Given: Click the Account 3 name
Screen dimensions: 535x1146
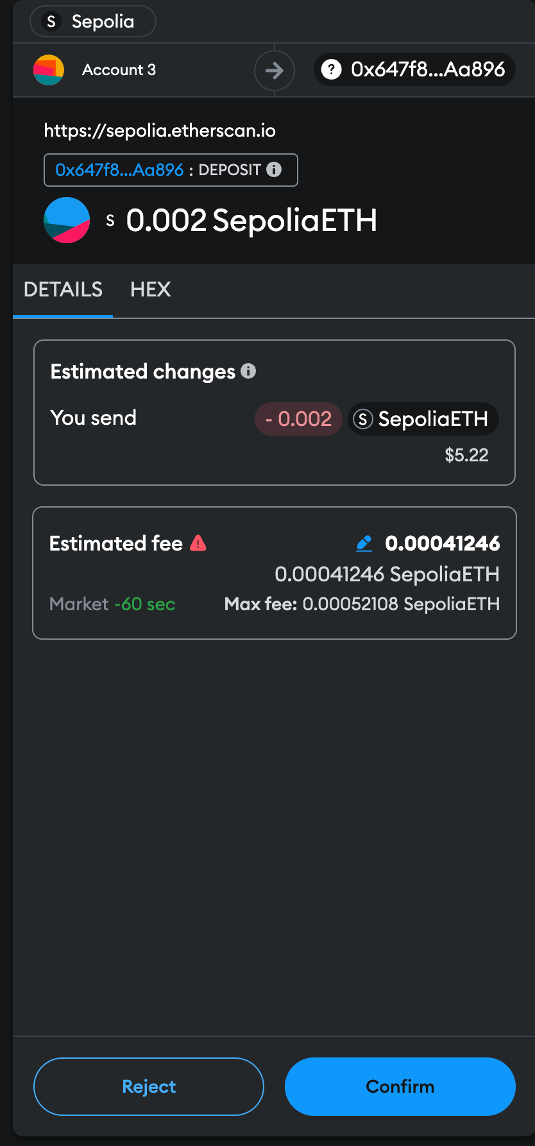Looking at the screenshot, I should point(119,70).
